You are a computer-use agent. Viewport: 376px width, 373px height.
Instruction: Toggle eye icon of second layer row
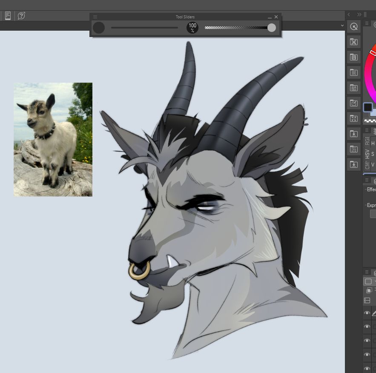coord(367,327)
